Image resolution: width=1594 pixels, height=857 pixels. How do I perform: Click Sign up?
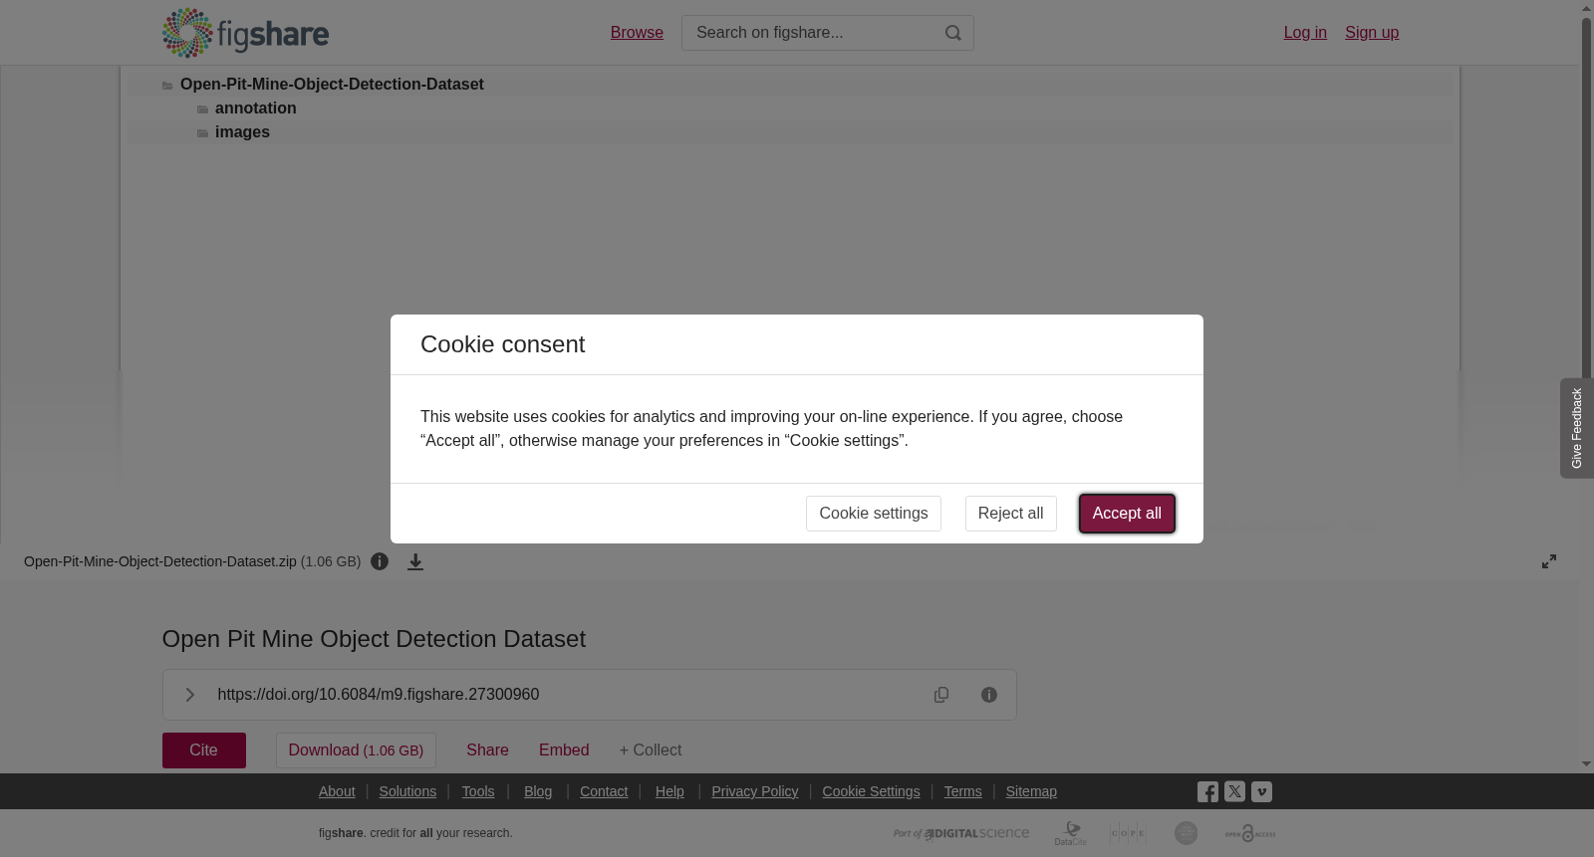(1372, 33)
